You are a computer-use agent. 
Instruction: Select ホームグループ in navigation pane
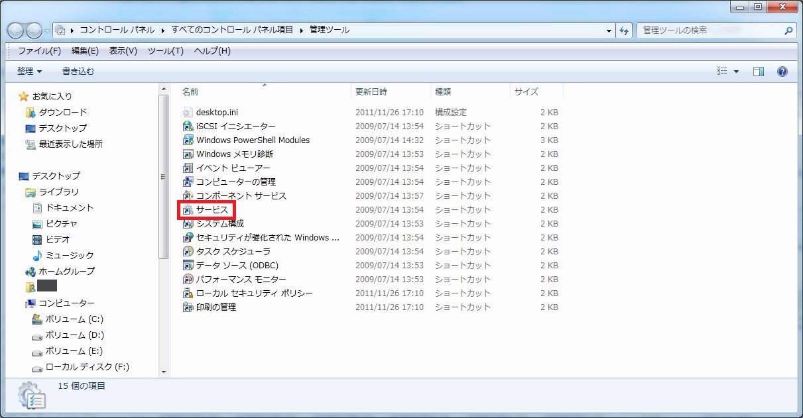pyautogui.click(x=60, y=272)
